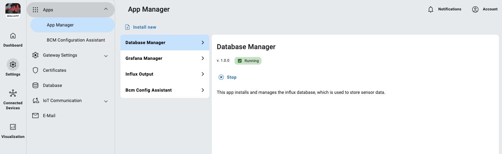Image resolution: width=502 pixels, height=154 pixels.
Task: Expand IoT Communication submenu
Action: (x=106, y=101)
